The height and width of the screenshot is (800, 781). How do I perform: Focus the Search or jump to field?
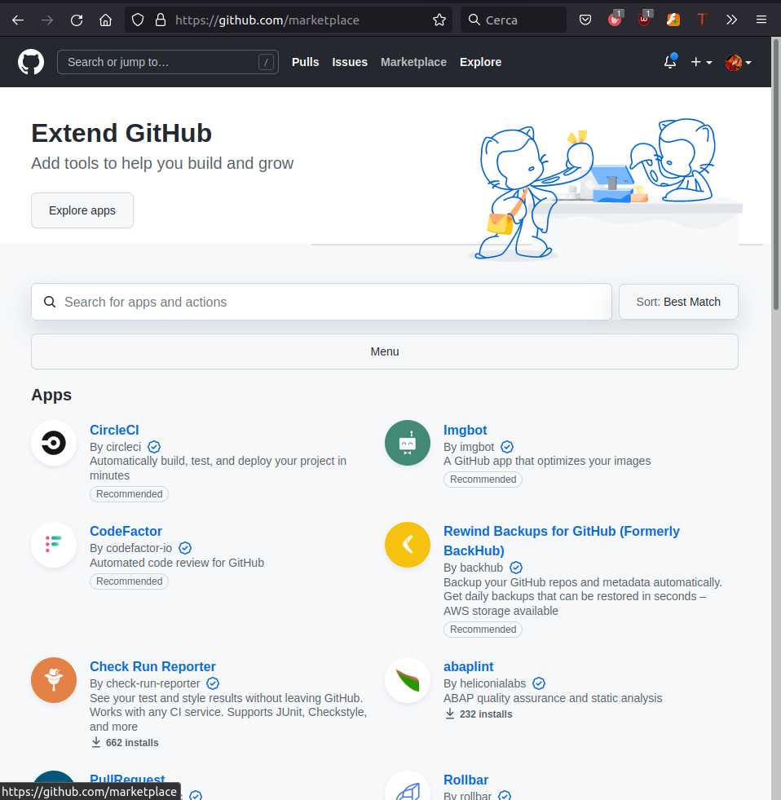pos(168,62)
